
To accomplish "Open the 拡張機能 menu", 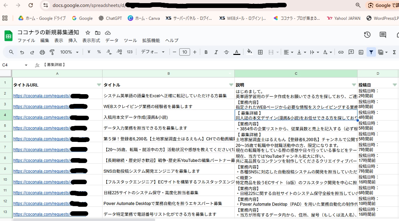I will point(151,41).
